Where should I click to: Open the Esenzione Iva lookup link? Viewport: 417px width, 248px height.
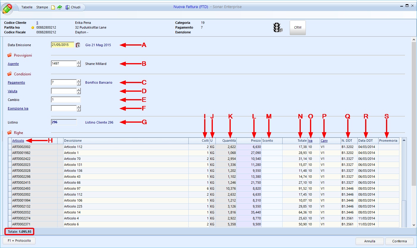pos(18,109)
